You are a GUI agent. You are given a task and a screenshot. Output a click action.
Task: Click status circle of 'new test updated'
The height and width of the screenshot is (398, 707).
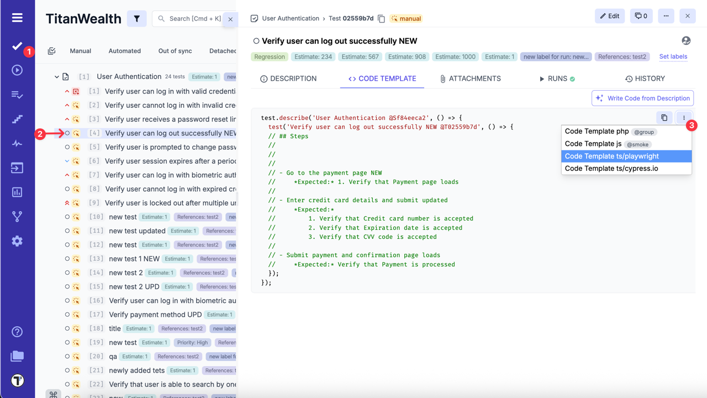67,231
